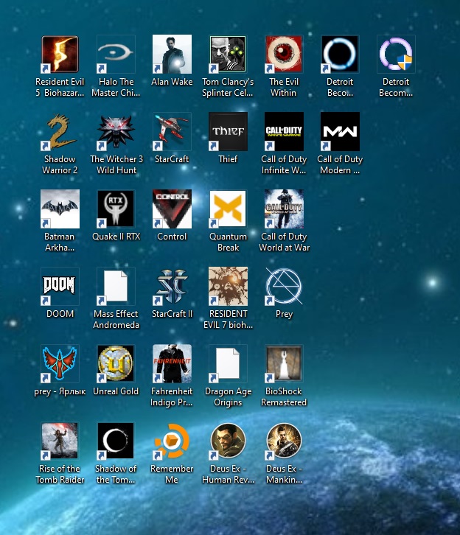Click the Unreal Gold icon
460x535 pixels.
click(116, 364)
